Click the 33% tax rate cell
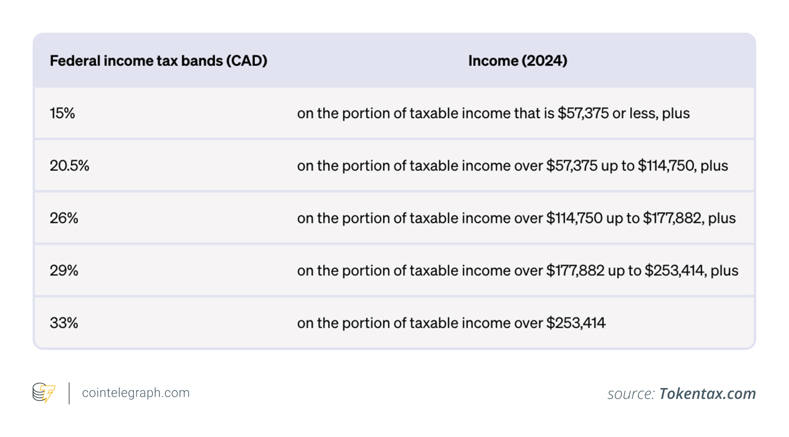The height and width of the screenshot is (437, 789). coord(64,322)
